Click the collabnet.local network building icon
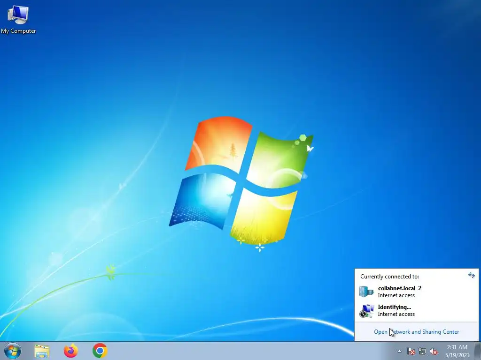Viewport: 481px width, 360px height. pos(366,292)
